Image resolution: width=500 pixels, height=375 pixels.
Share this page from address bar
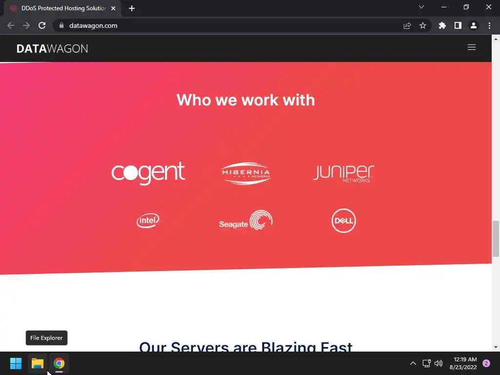click(x=407, y=25)
